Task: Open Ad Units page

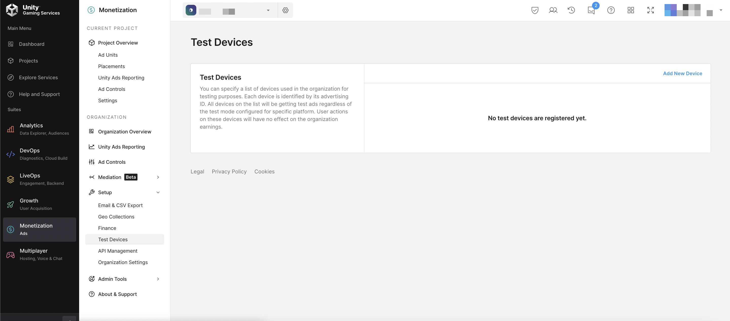Action: (108, 55)
